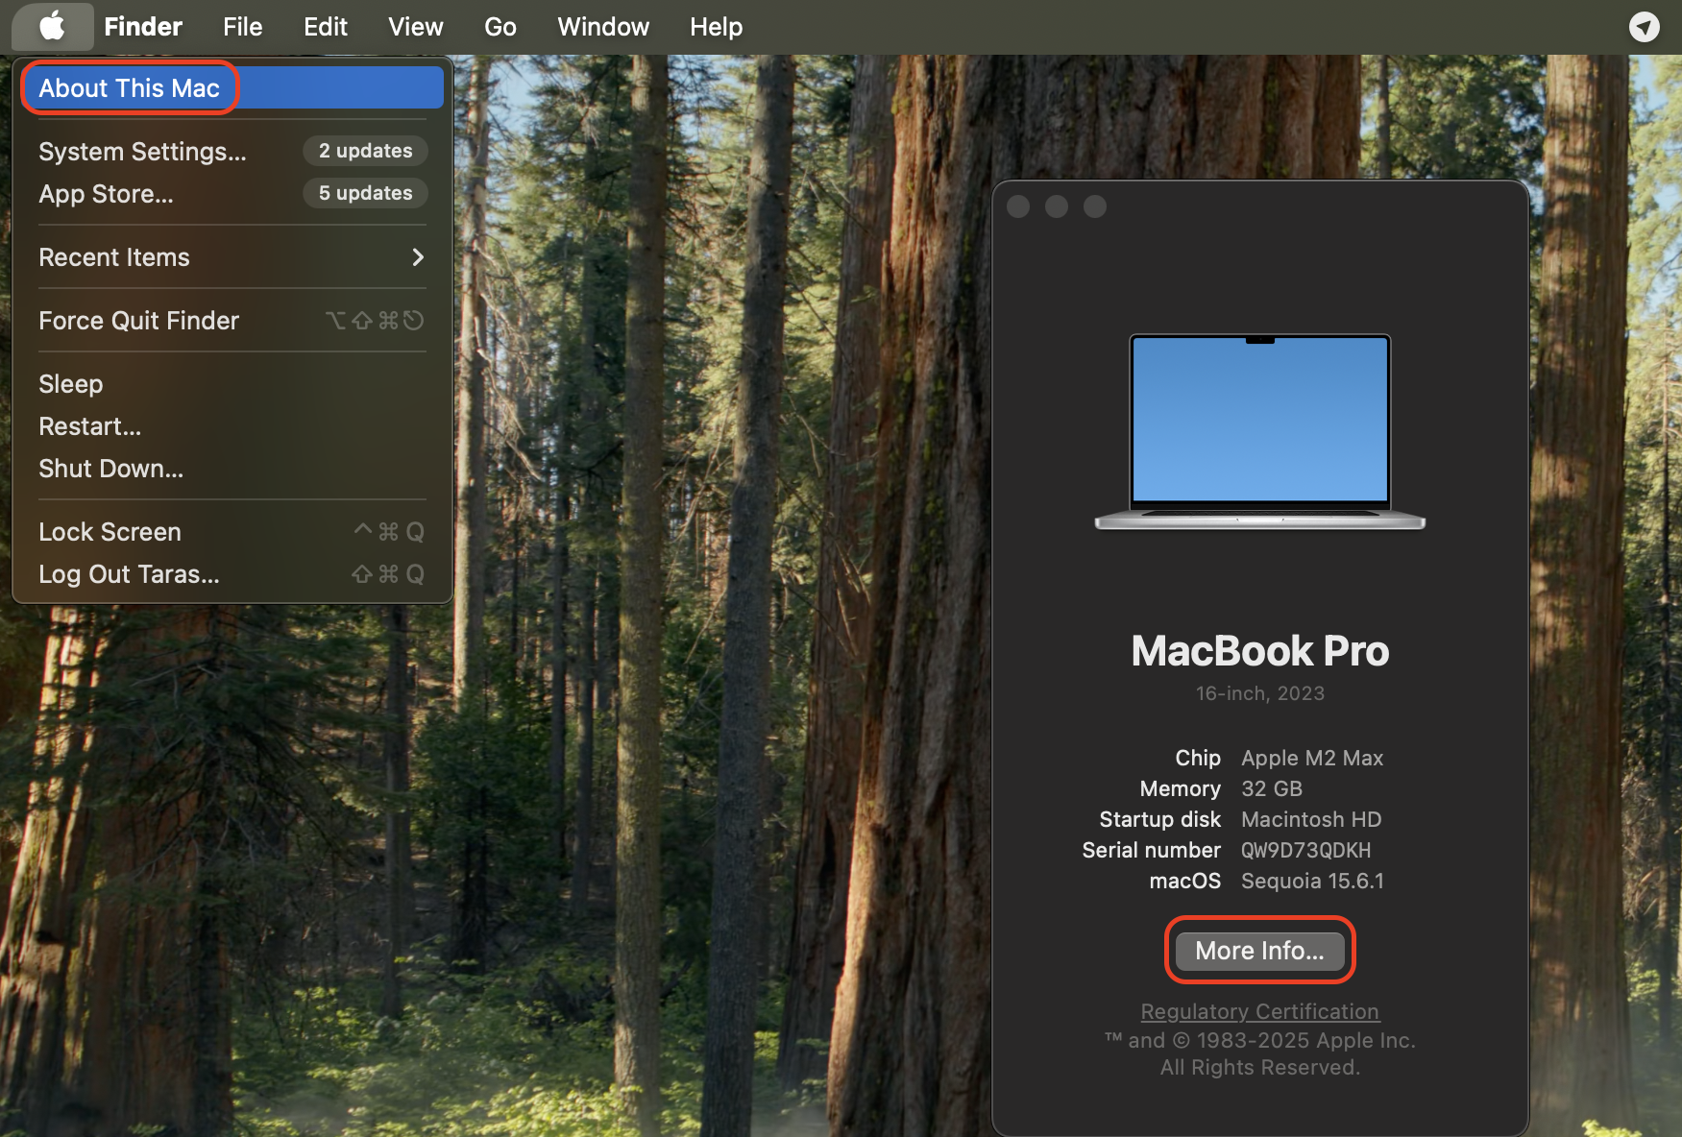
Task: Choose Sleep from the menu
Action: [70, 383]
